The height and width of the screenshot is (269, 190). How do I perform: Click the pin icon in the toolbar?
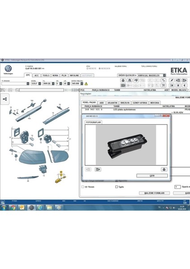[x=172, y=80]
